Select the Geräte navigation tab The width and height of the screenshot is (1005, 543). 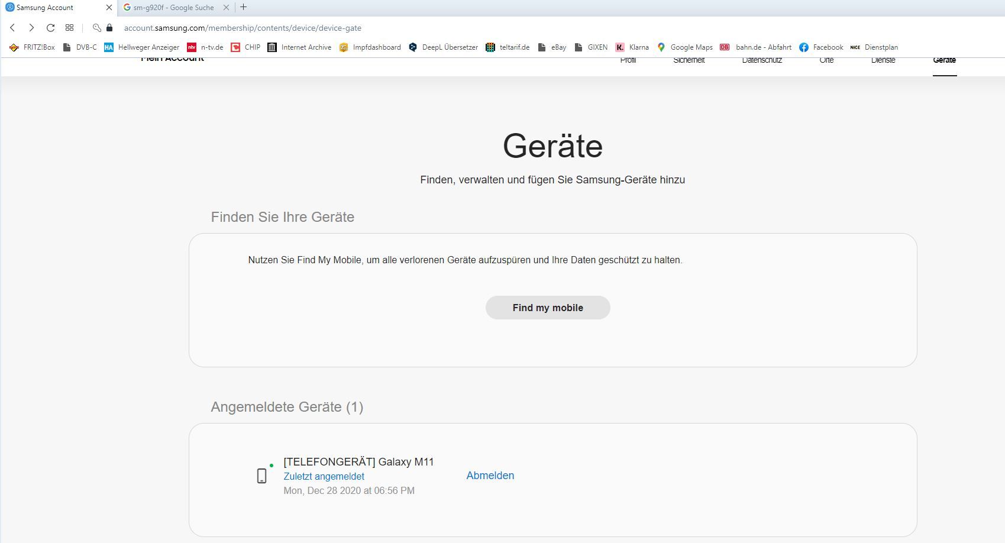(x=945, y=60)
